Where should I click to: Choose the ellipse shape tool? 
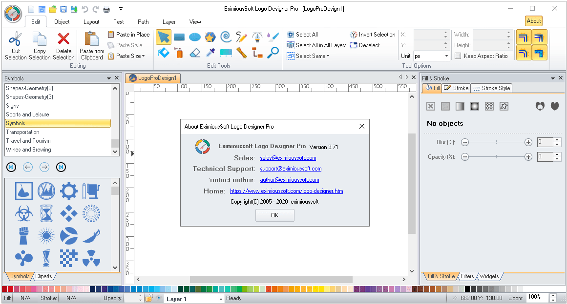pos(195,37)
